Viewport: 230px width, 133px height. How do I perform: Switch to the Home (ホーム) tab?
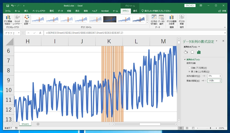point(17,11)
